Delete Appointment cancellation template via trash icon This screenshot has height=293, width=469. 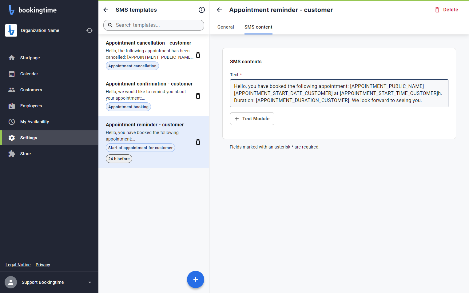click(198, 55)
